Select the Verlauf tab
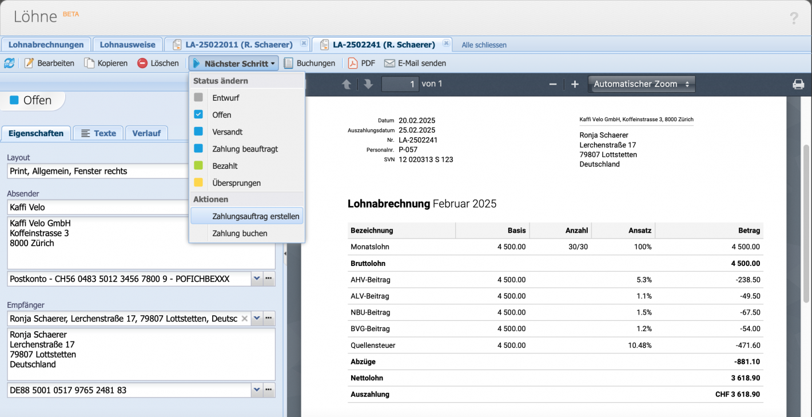 (146, 133)
